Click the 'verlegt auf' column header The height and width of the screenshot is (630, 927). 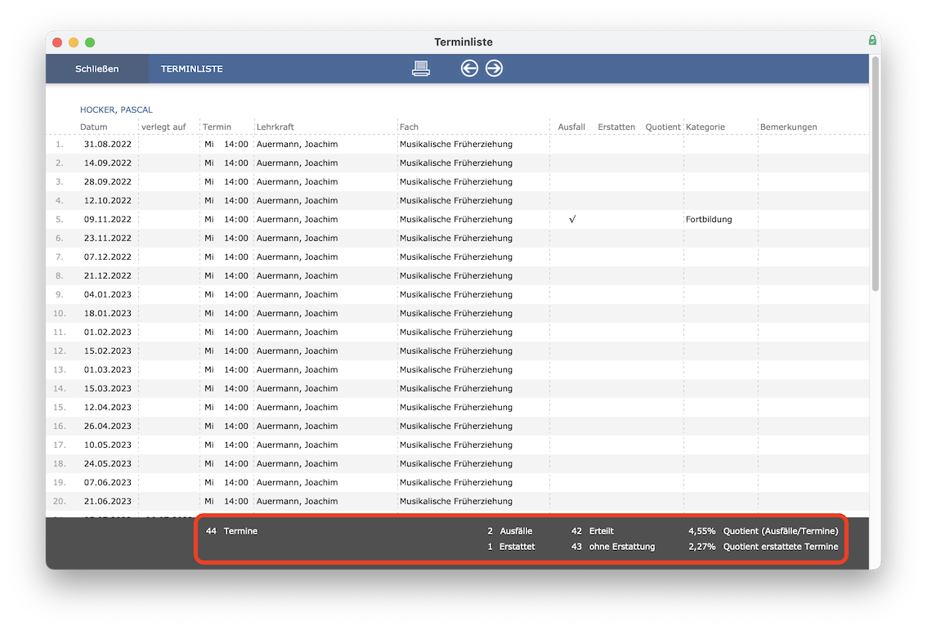click(x=163, y=127)
